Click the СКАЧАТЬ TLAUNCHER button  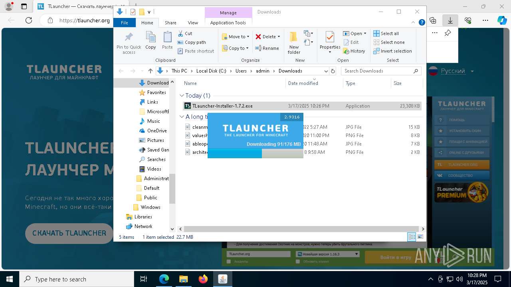(69, 233)
